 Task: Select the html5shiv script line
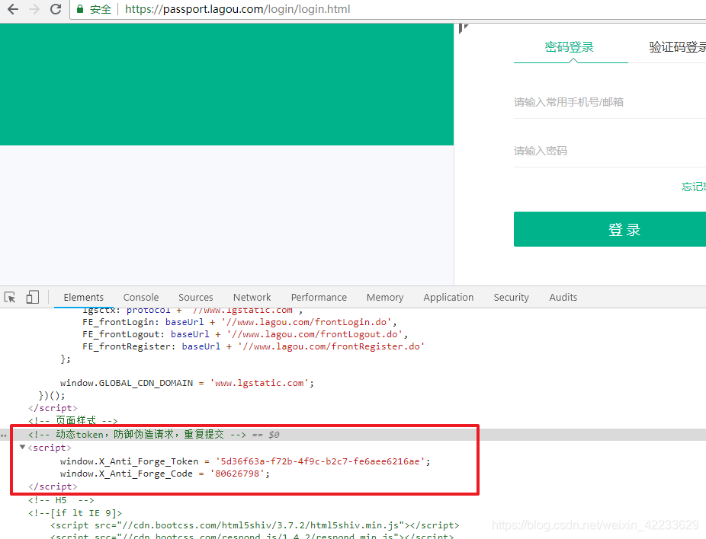click(255, 525)
